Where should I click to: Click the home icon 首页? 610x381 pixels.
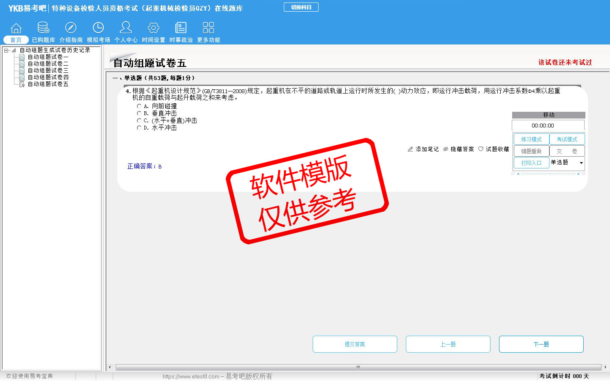[x=16, y=28]
